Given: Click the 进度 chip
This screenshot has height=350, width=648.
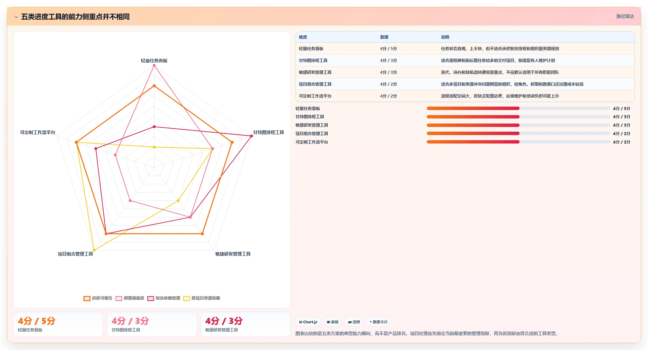Looking at the screenshot, I should coord(354,322).
